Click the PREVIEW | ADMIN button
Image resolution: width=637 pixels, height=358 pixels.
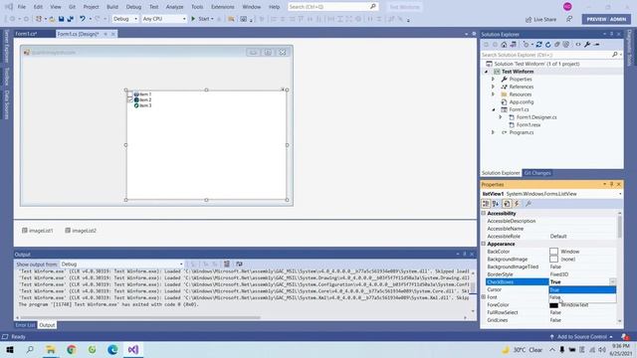(x=606, y=19)
